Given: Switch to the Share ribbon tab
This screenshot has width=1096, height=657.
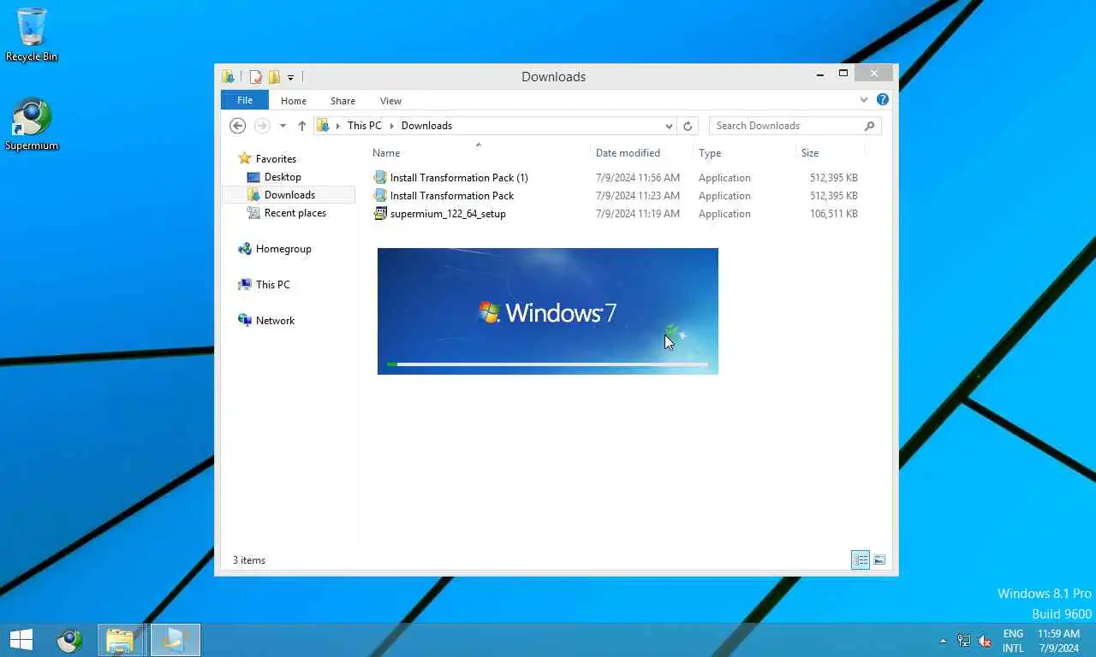Looking at the screenshot, I should click(x=342, y=101).
